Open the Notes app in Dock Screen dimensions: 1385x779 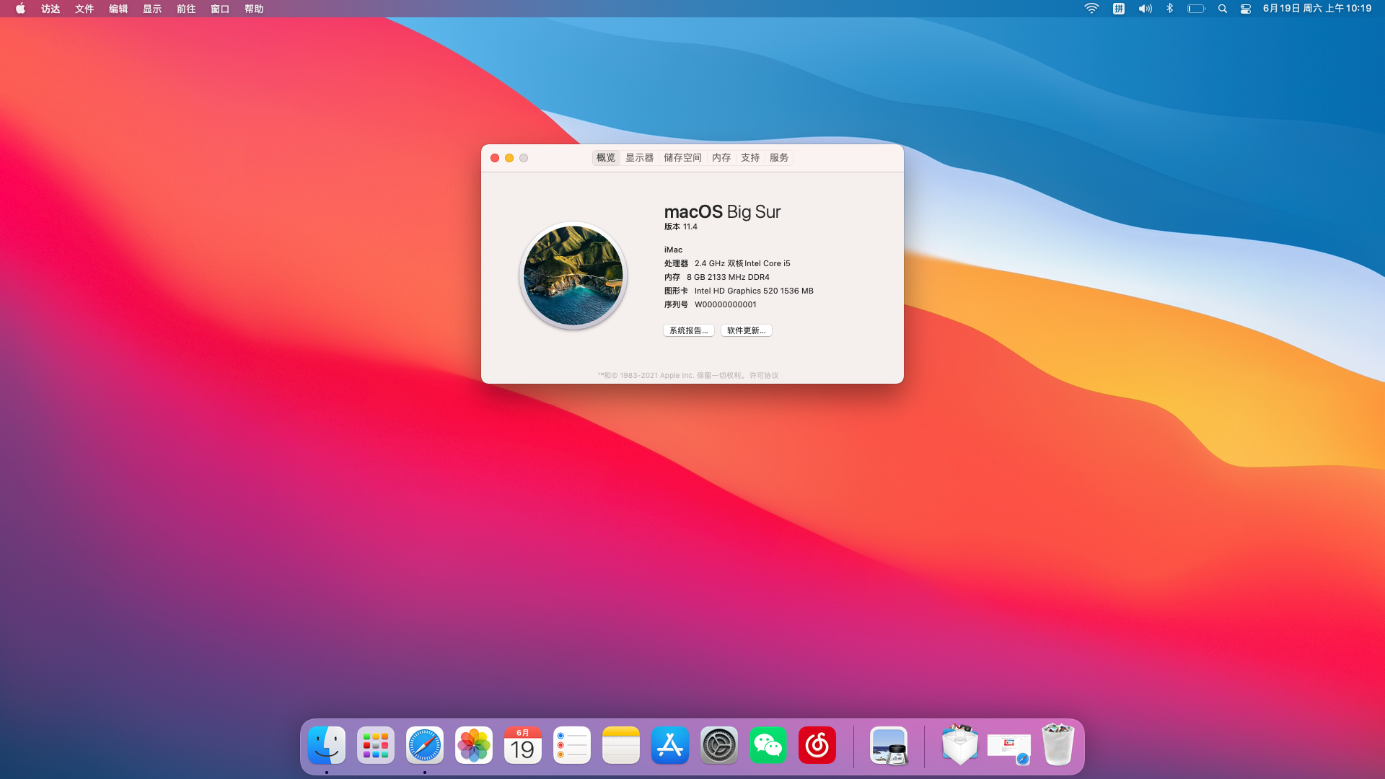pyautogui.click(x=621, y=745)
